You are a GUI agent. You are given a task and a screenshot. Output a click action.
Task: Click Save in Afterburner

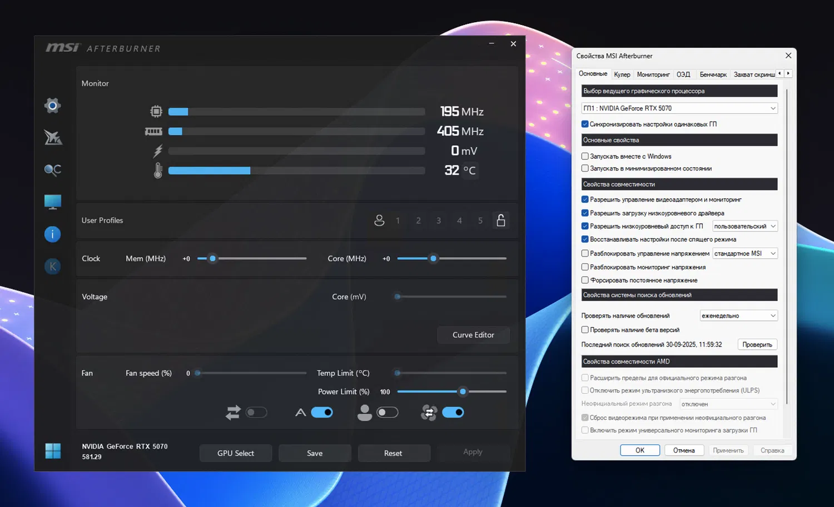point(315,453)
